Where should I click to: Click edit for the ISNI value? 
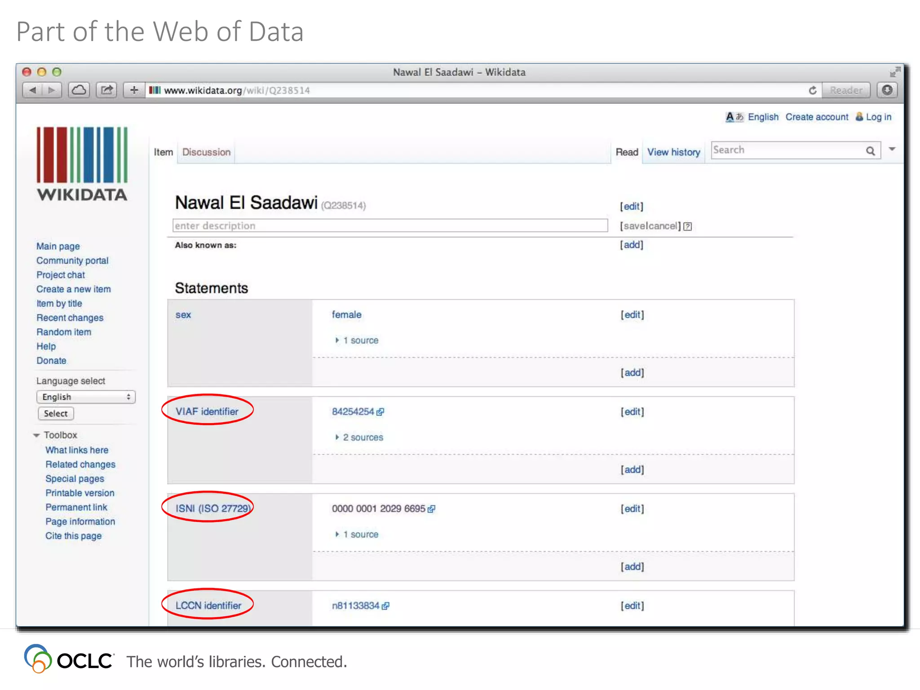(632, 509)
